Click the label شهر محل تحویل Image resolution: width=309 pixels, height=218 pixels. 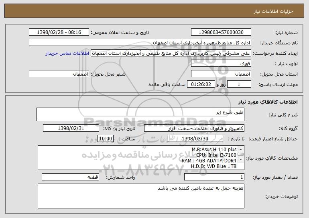pyautogui.click(x=108, y=74)
